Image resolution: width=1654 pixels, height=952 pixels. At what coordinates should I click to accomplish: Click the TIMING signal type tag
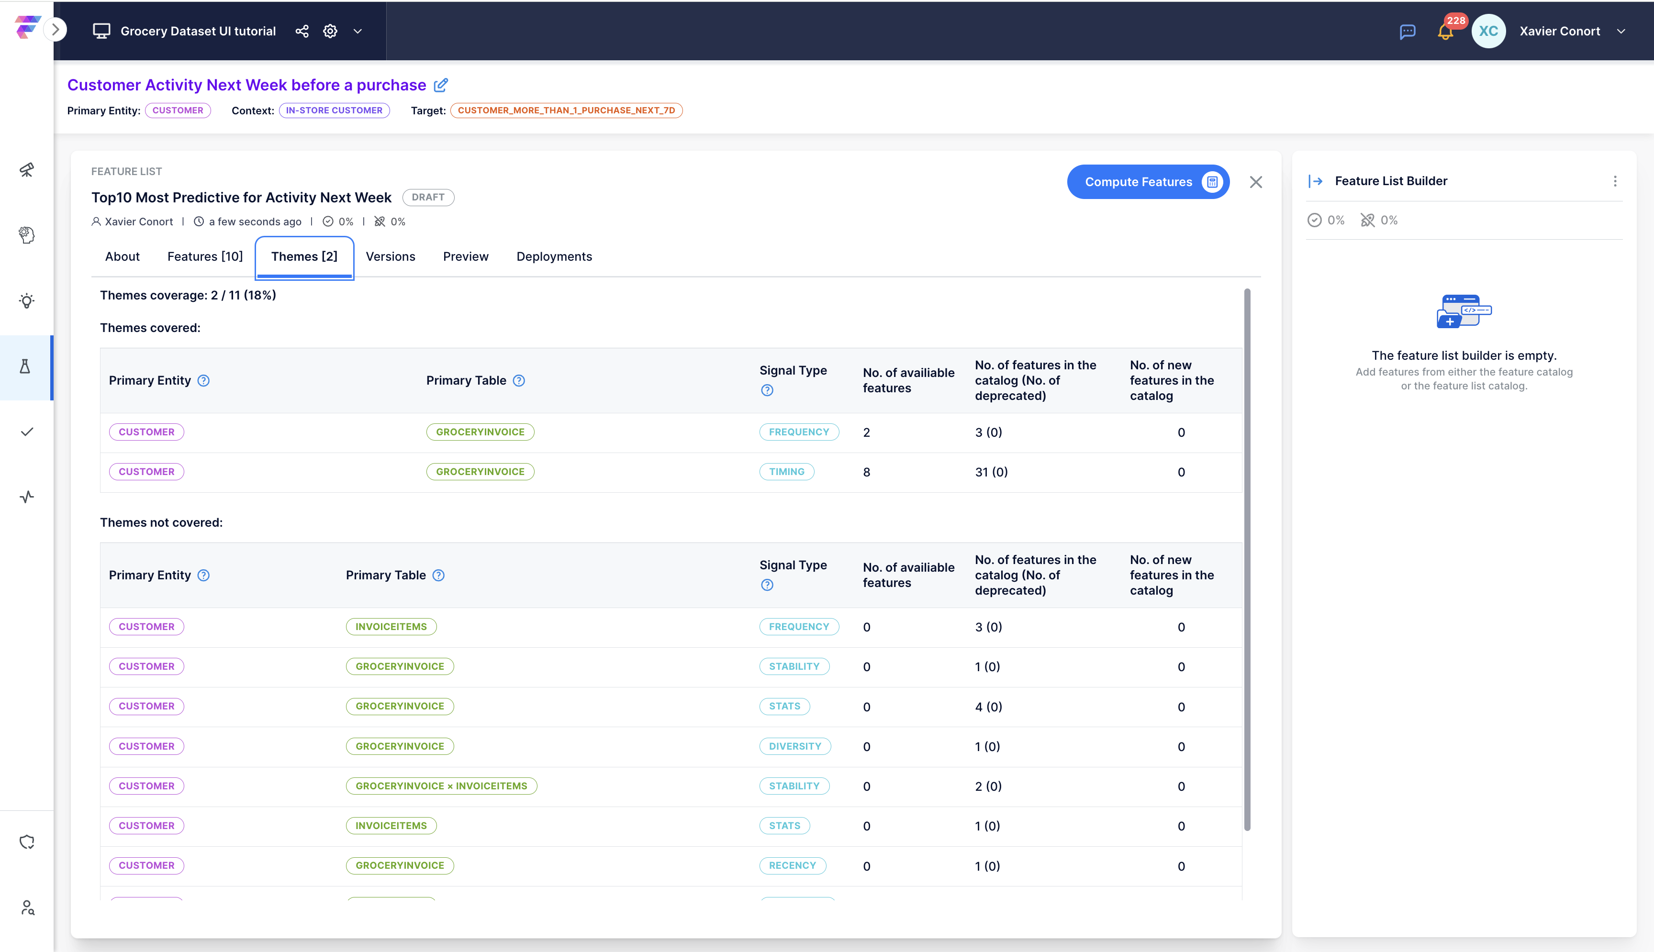(787, 472)
